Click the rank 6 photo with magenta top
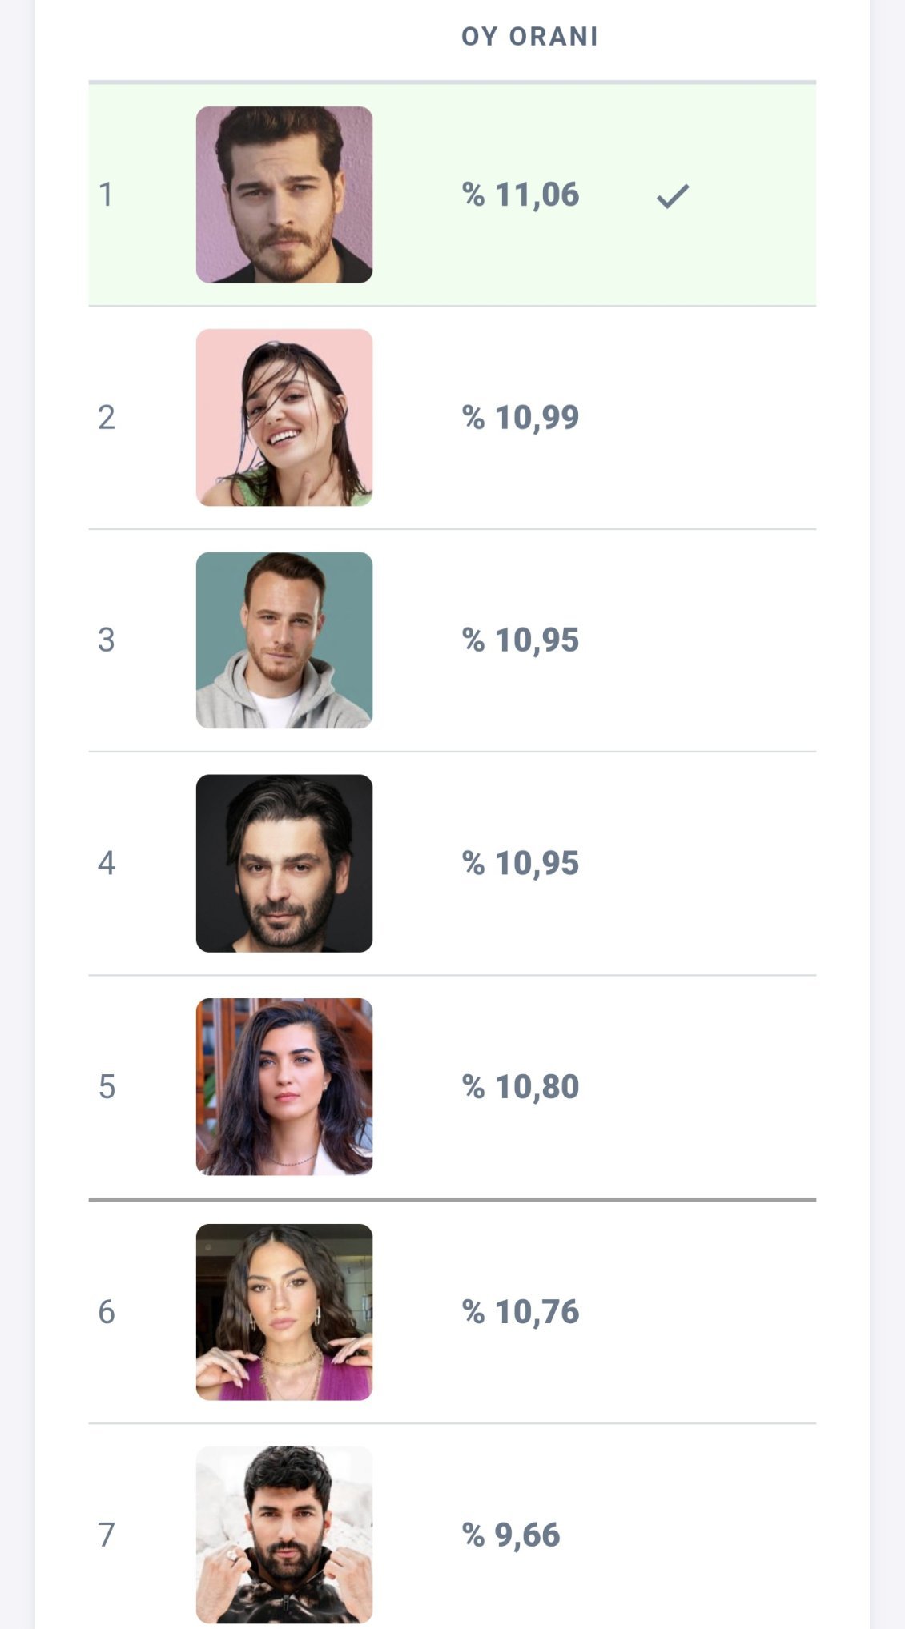Viewport: 905px width, 1629px height. pos(284,1311)
